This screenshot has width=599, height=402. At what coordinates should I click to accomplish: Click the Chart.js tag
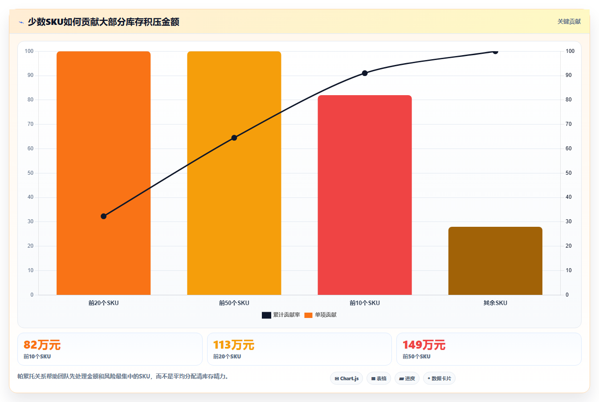[x=346, y=378]
